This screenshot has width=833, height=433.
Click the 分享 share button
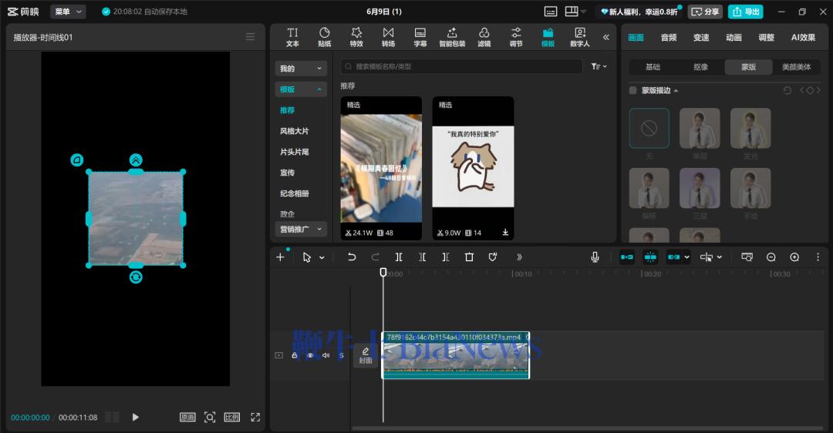point(705,12)
